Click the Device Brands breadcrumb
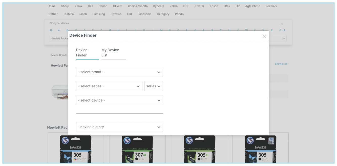337x166 pixels. coord(59,55)
